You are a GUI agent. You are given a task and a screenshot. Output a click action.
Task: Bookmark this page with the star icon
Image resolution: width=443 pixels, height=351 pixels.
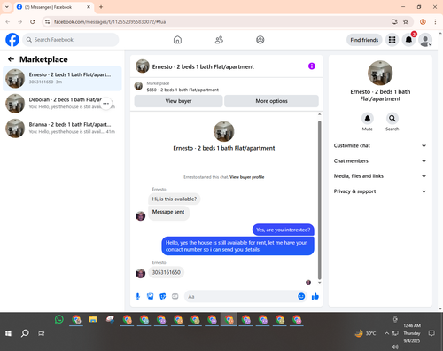tap(406, 21)
